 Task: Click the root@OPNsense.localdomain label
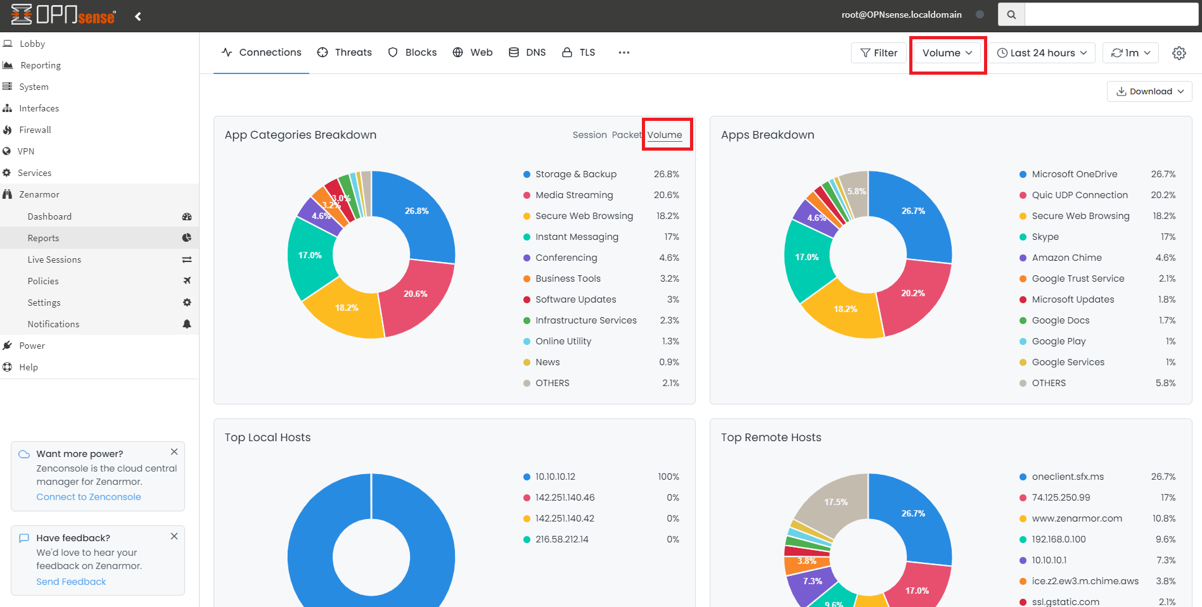pyautogui.click(x=901, y=15)
